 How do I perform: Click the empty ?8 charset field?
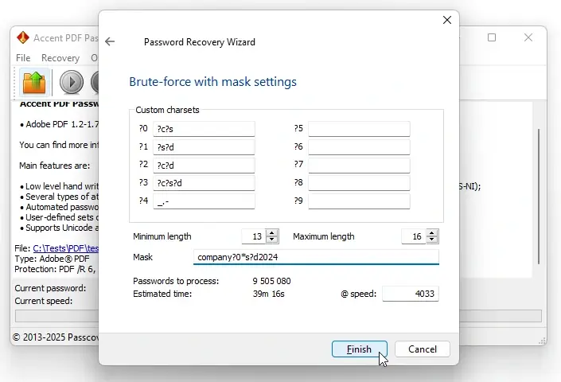click(359, 183)
